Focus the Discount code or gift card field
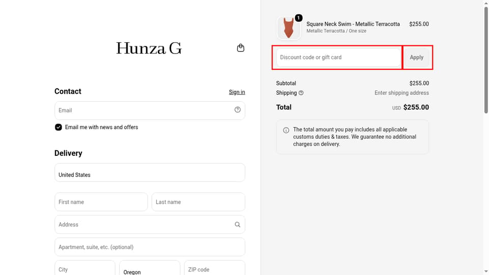 pos(338,58)
